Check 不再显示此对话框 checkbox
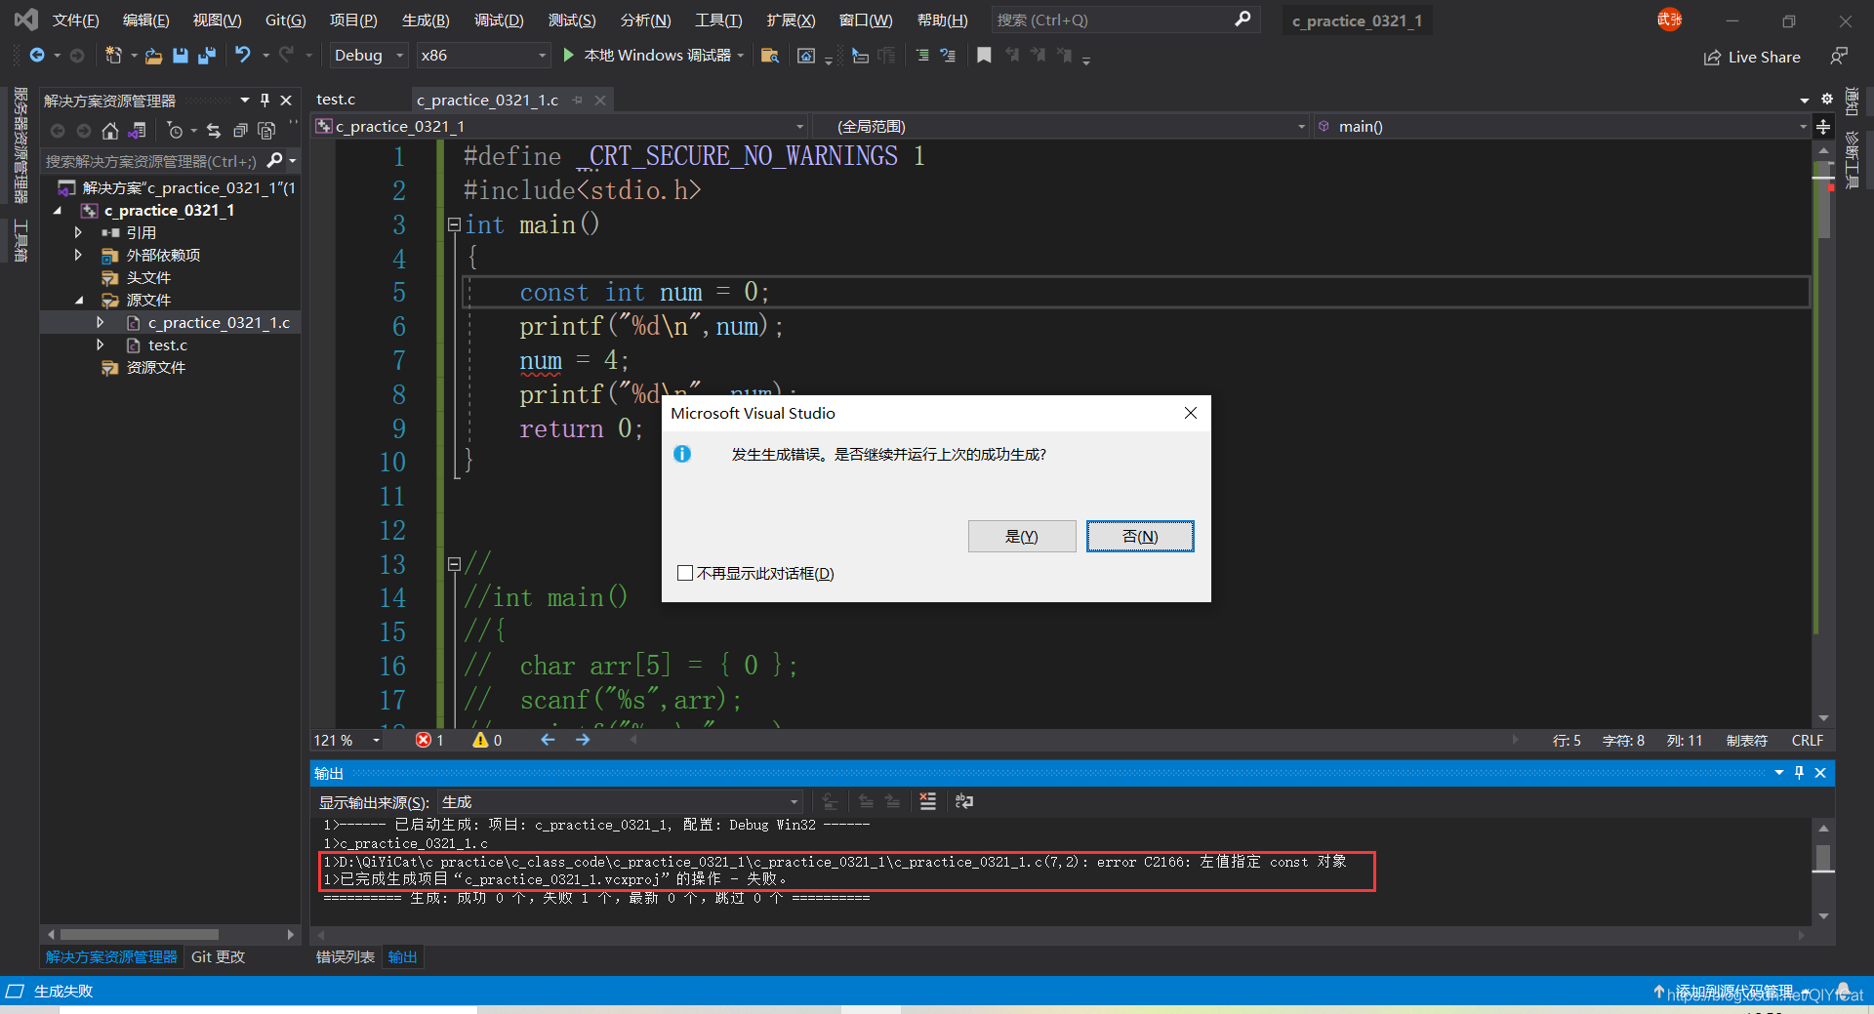Viewport: 1874px width, 1014px height. (685, 573)
